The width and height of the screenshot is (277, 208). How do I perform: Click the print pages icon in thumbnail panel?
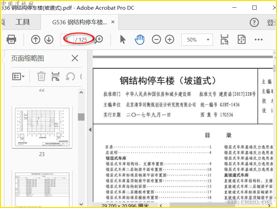55,76
